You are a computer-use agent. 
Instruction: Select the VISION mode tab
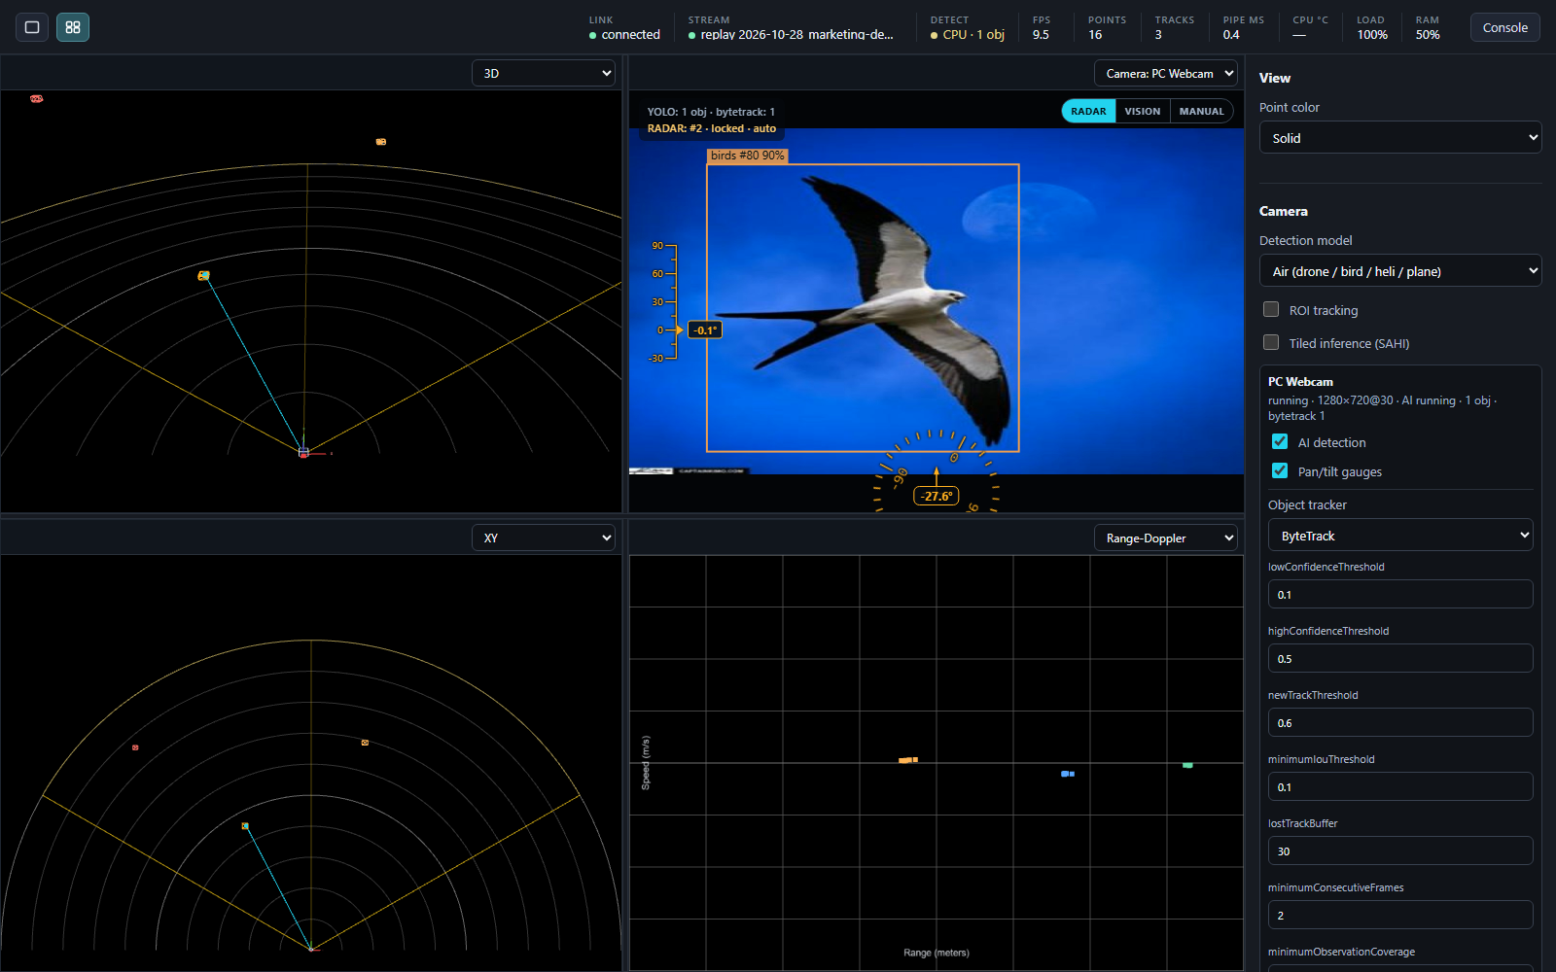[1143, 111]
